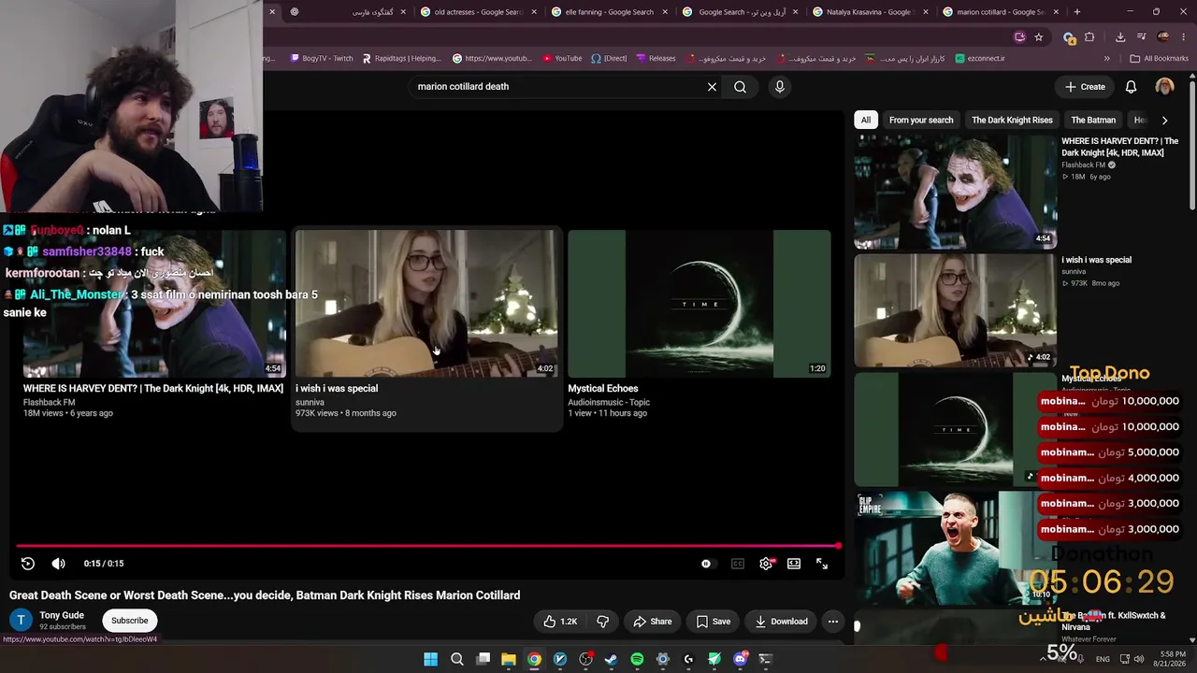Select the From your search chip
Image resolution: width=1197 pixels, height=673 pixels.
pos(921,120)
